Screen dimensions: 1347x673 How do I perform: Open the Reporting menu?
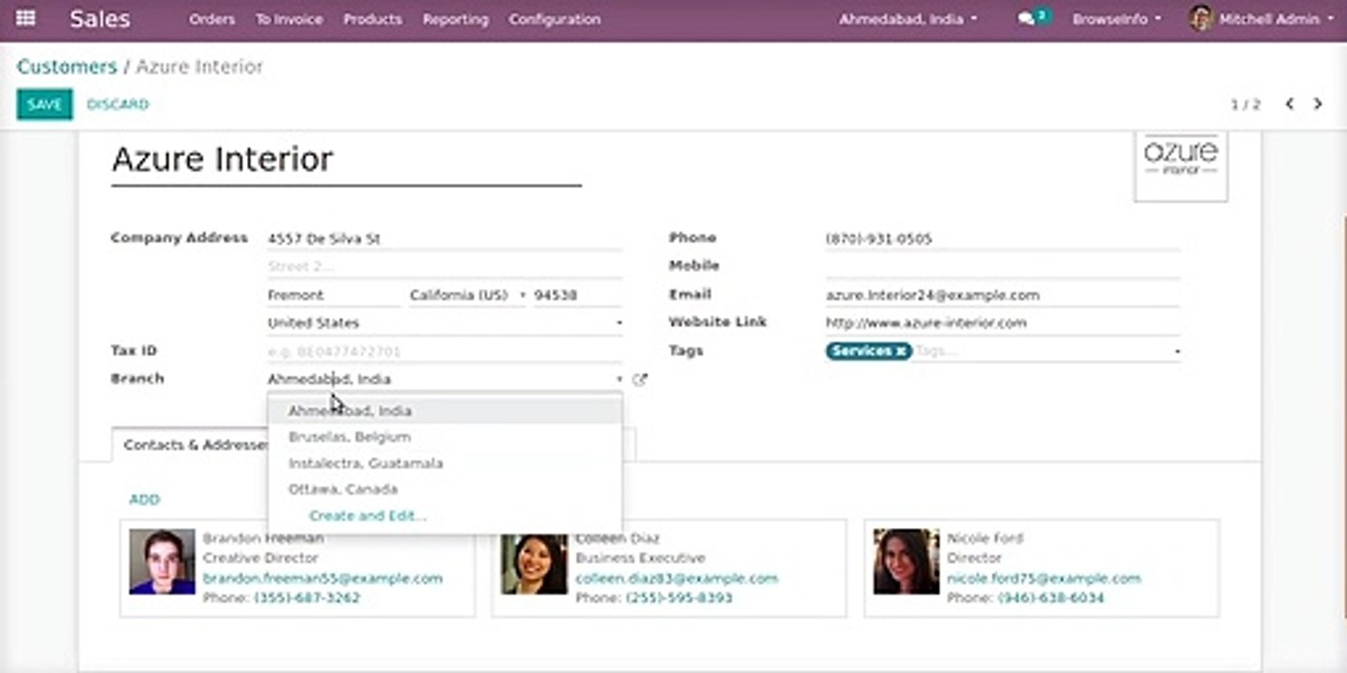click(456, 19)
